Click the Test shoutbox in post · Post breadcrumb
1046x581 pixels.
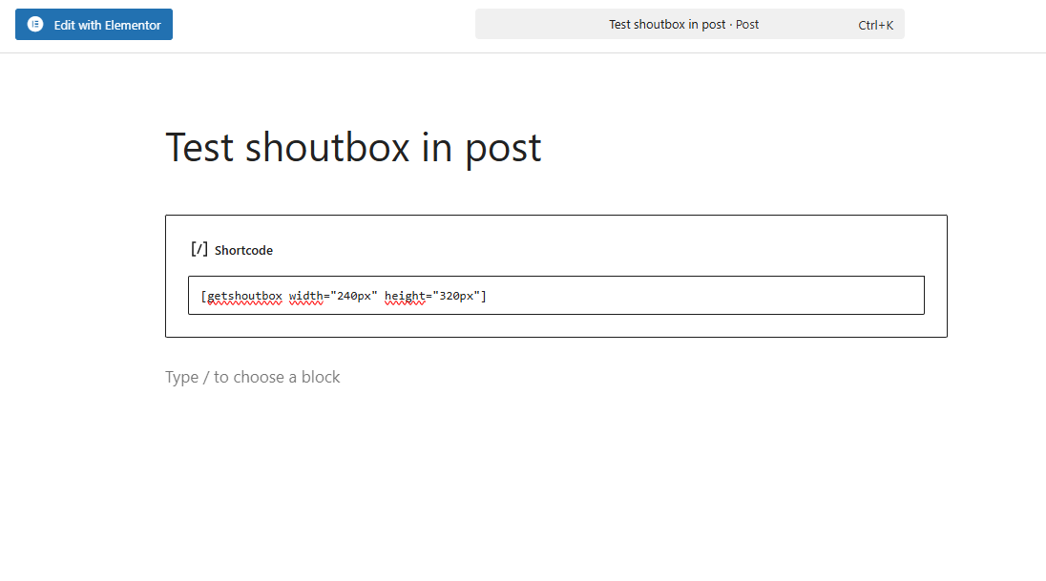[683, 24]
